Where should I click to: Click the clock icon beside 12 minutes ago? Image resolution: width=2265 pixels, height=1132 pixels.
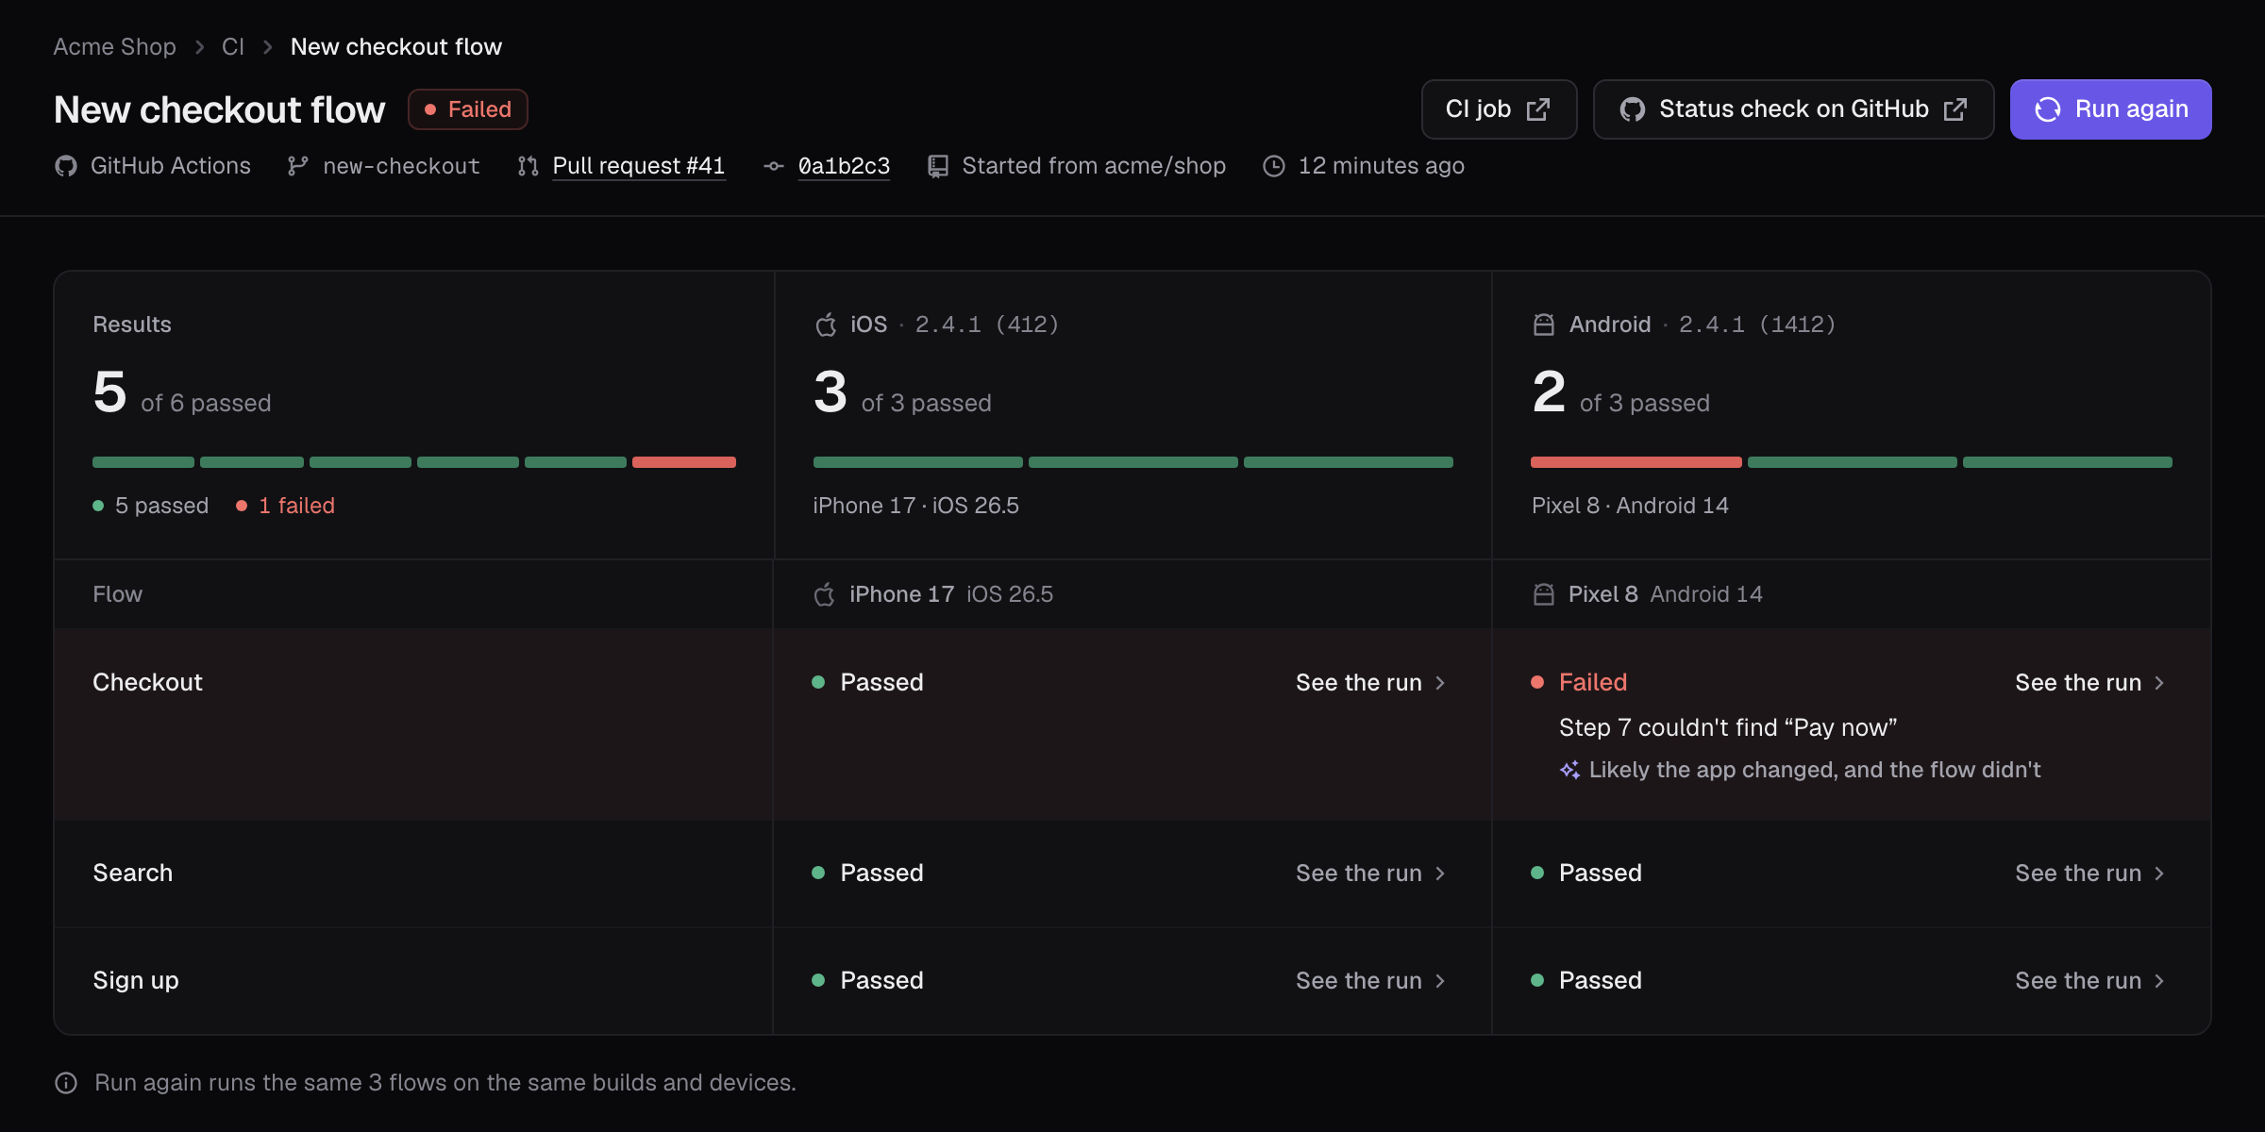coord(1274,166)
